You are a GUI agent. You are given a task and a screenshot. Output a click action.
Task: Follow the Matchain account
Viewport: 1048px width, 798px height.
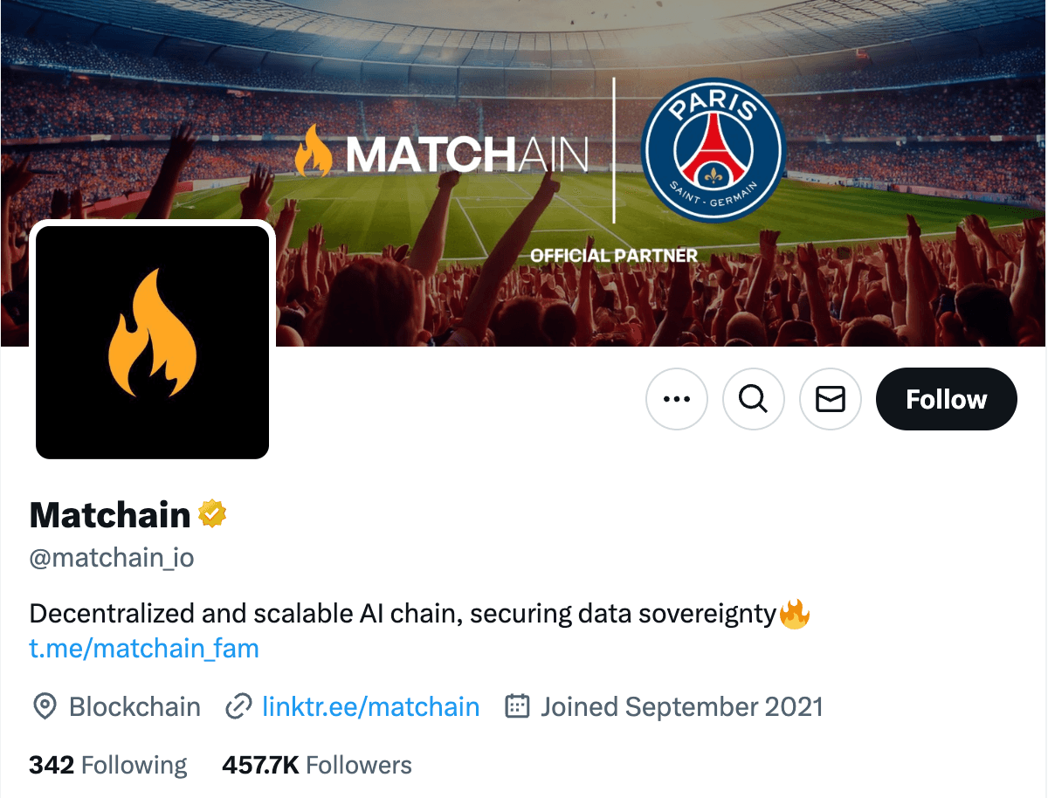pyautogui.click(x=946, y=399)
